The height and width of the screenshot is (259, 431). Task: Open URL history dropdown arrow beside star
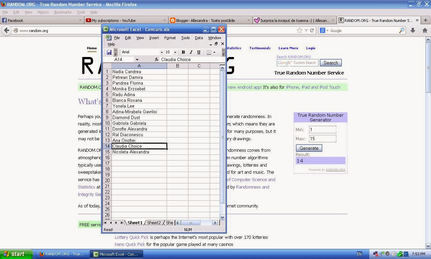[306, 30]
